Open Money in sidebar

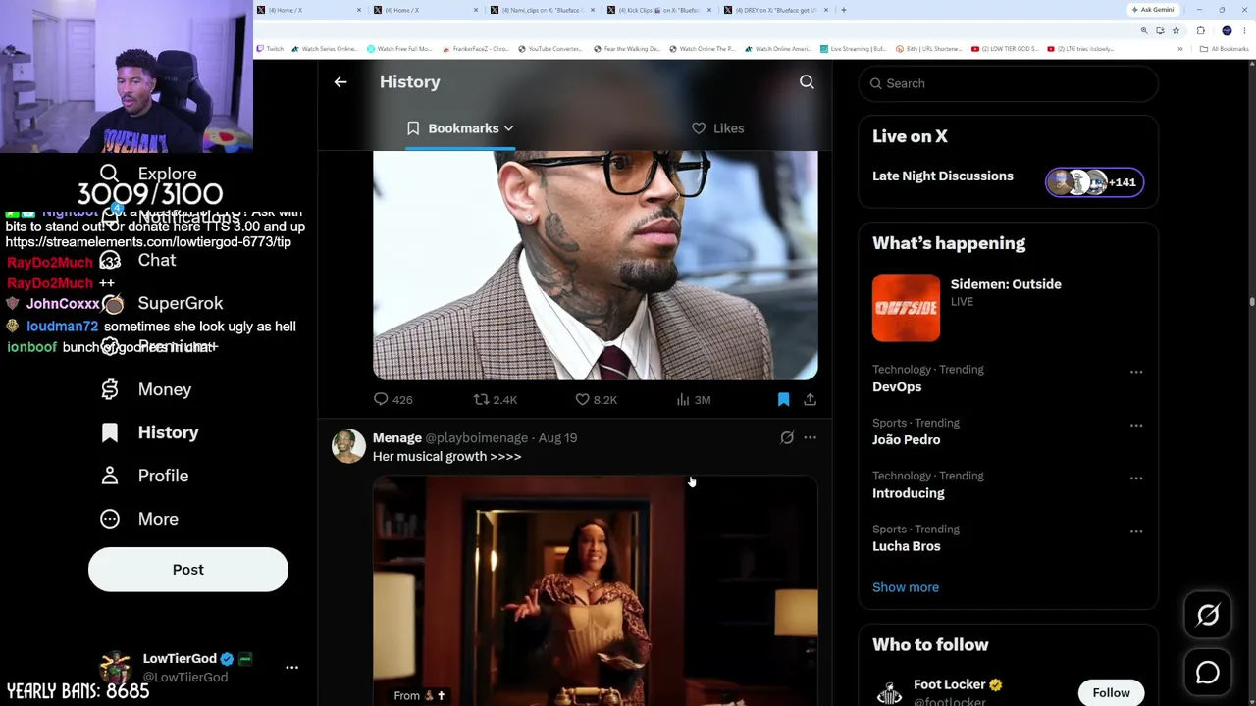pyautogui.click(x=147, y=389)
